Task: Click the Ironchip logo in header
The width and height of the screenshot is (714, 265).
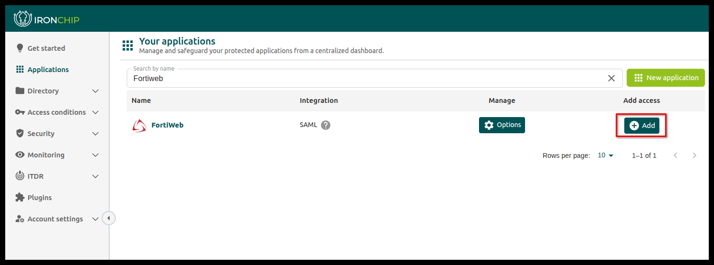Action: click(47, 19)
